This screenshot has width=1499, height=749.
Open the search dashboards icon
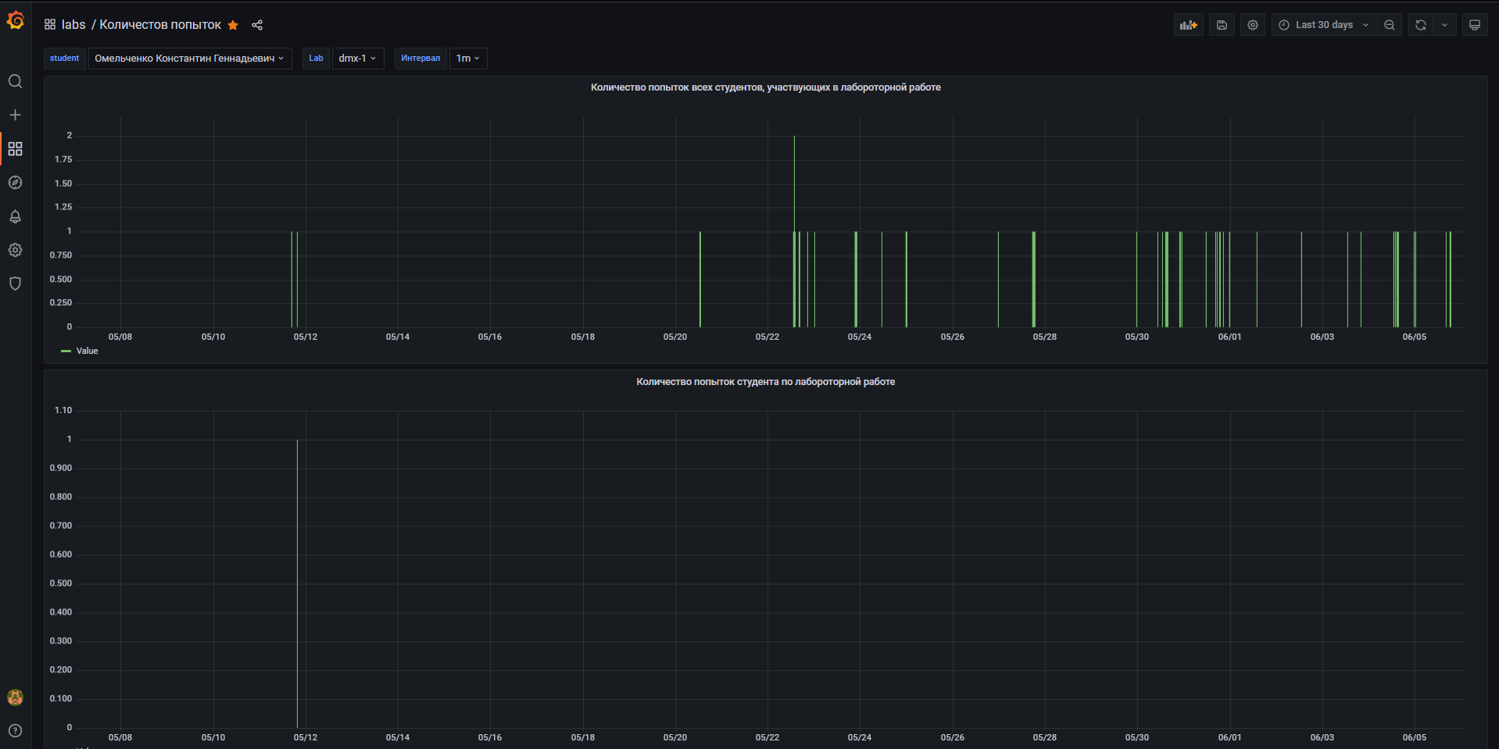[x=15, y=81]
